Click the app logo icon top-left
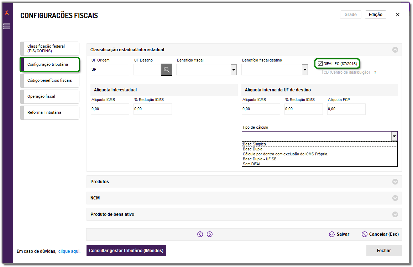This screenshot has width=413, height=267. (x=7, y=13)
